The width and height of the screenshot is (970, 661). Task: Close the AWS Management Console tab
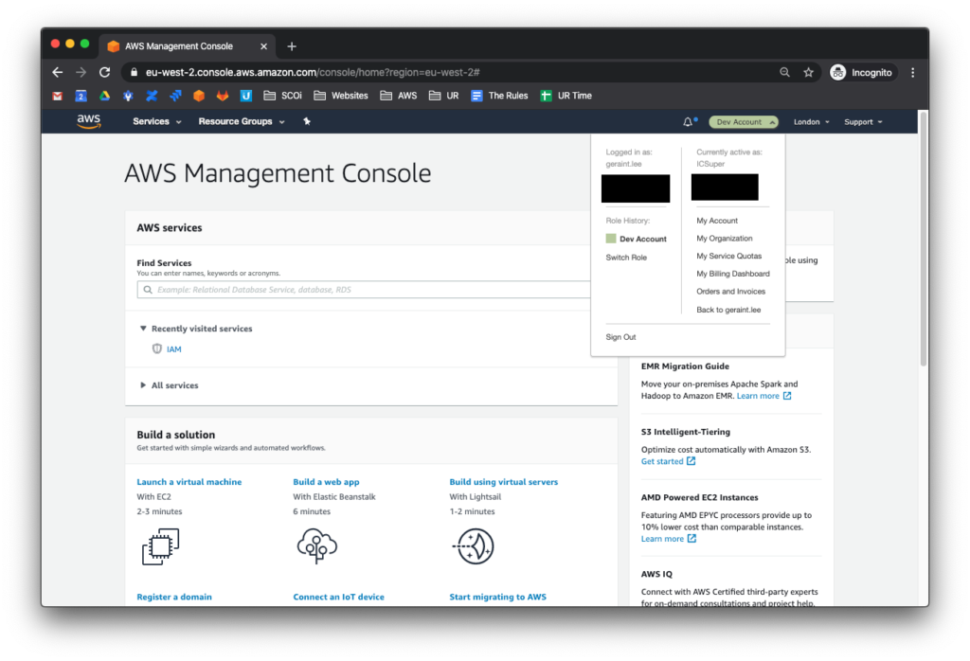point(263,46)
